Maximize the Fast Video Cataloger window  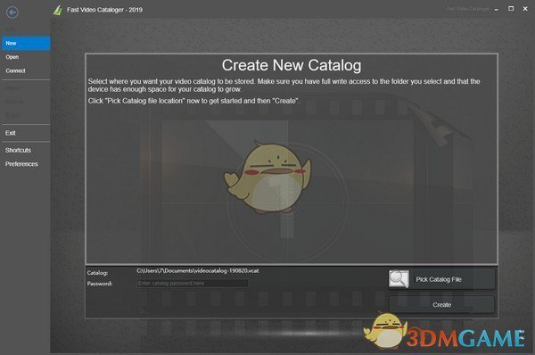[511, 9]
